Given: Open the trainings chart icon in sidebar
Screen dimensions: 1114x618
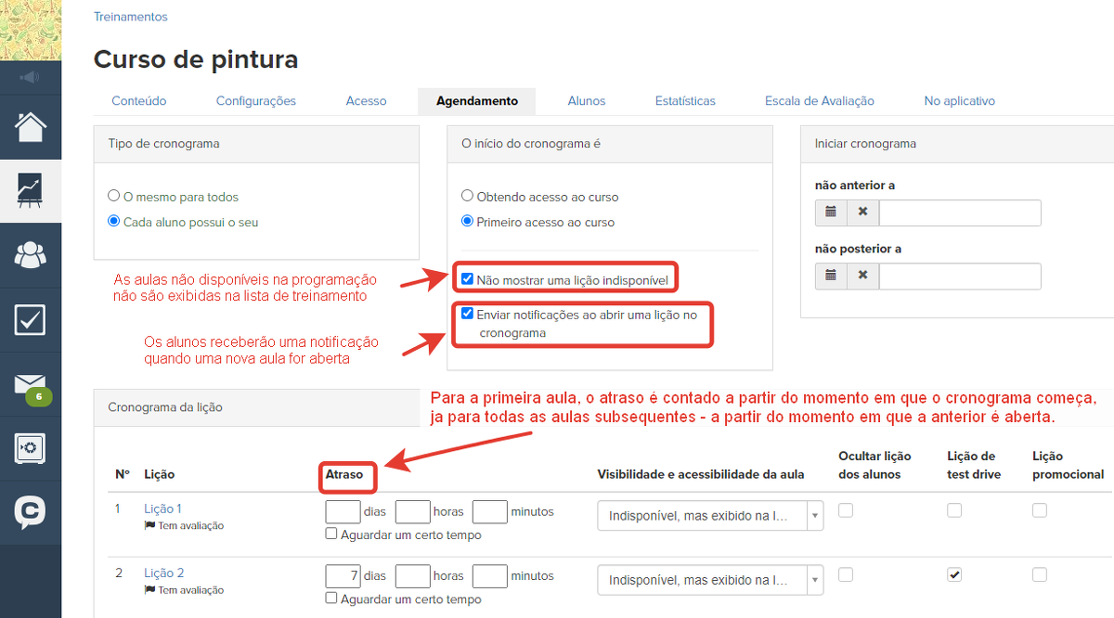Looking at the screenshot, I should pos(31,190).
